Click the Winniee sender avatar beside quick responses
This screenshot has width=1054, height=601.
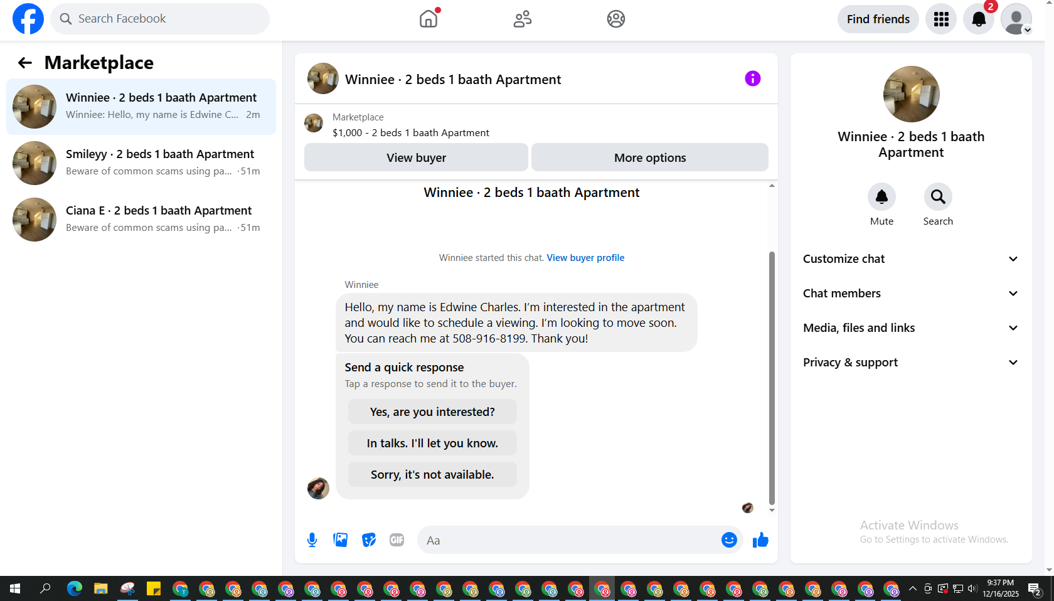coord(318,488)
